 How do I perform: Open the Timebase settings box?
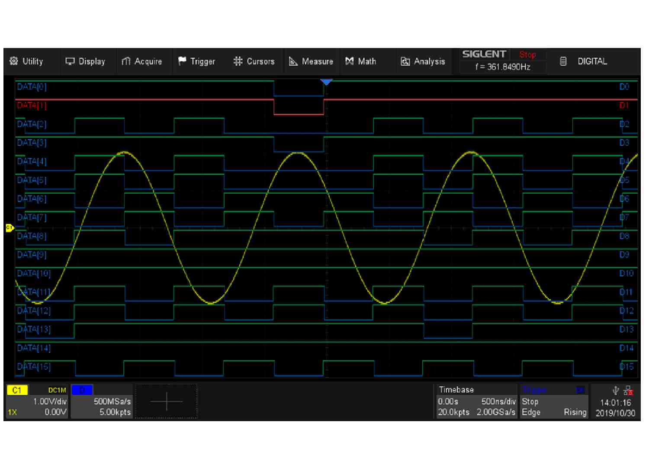[476, 402]
